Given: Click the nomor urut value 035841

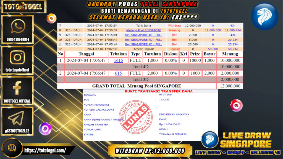Looking at the screenshot, I should click(x=163, y=129).
